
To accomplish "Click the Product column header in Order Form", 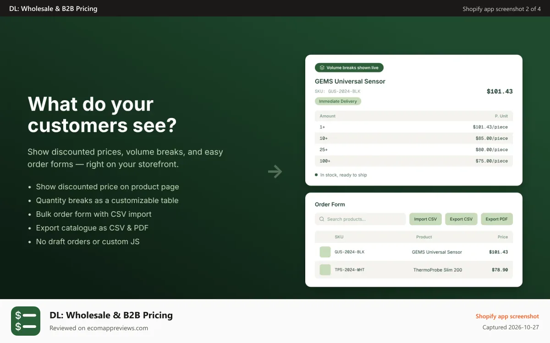I will pos(424,237).
